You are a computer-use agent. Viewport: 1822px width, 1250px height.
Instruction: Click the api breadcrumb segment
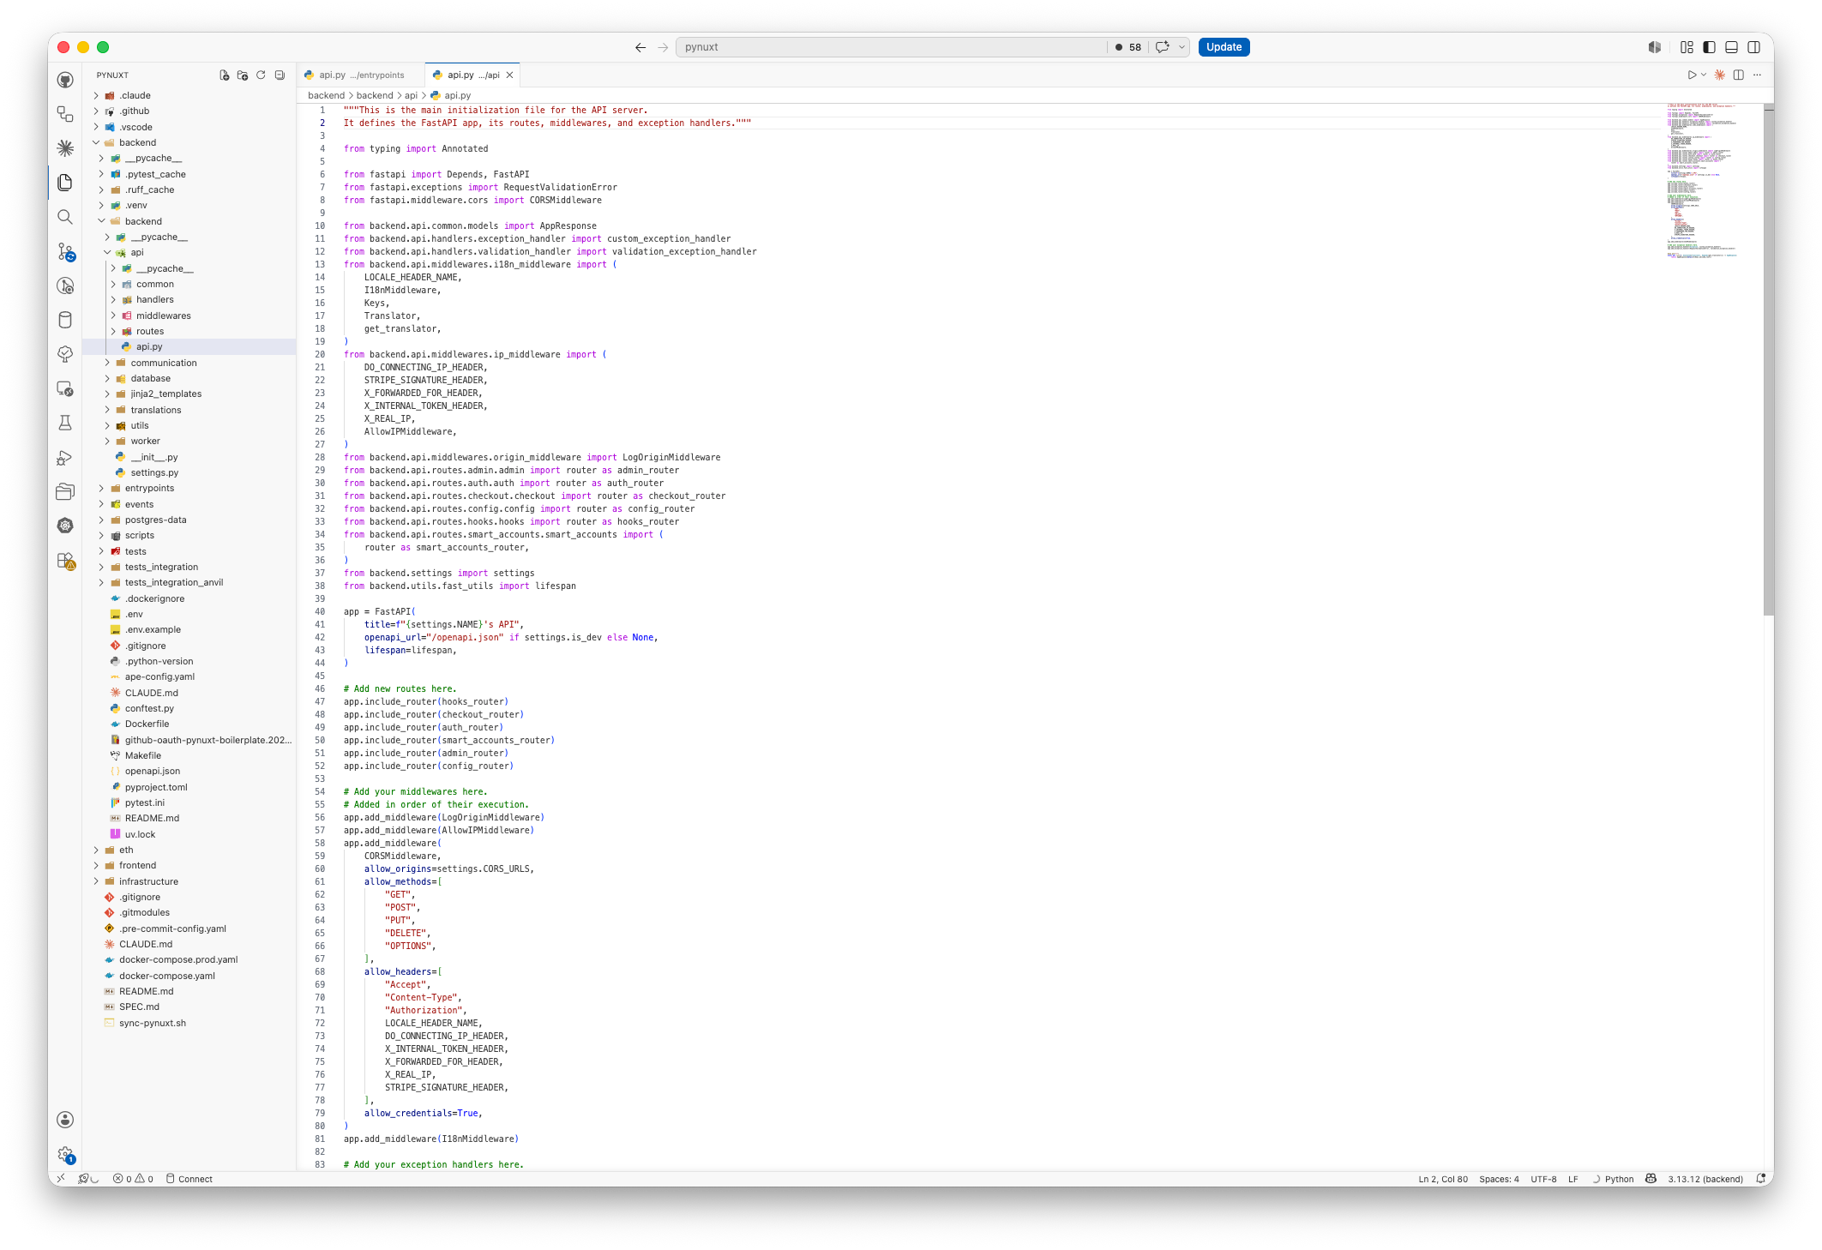[411, 95]
